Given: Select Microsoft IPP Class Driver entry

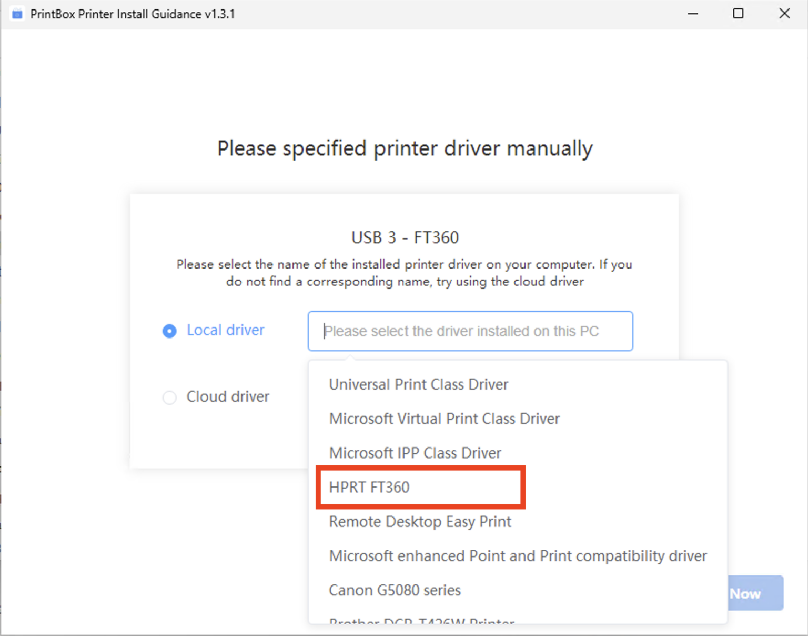Looking at the screenshot, I should pyautogui.click(x=415, y=453).
